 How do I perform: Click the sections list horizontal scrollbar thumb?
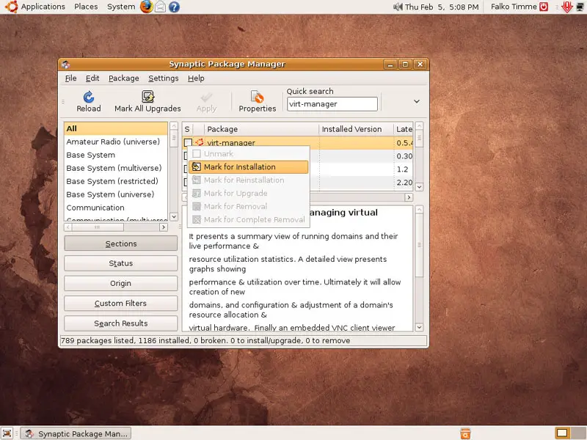point(98,227)
